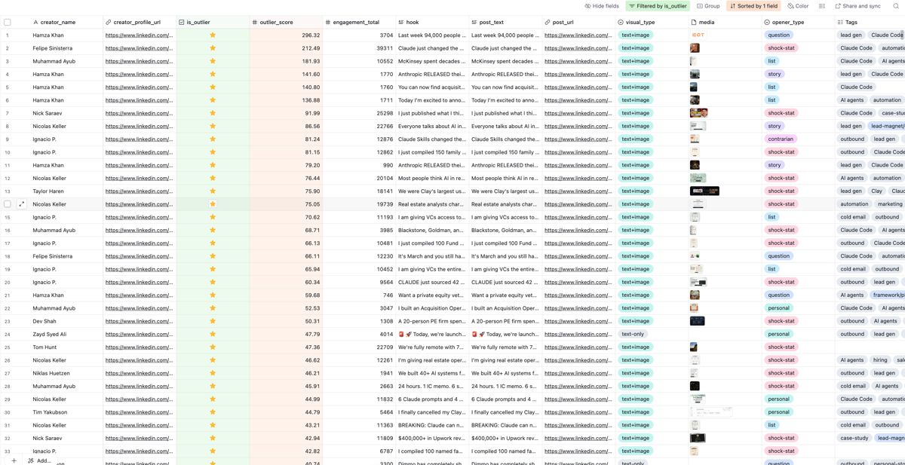Click the hook cell 'McKinsey spent decades ...'
905x465 pixels.
pyautogui.click(x=432, y=61)
